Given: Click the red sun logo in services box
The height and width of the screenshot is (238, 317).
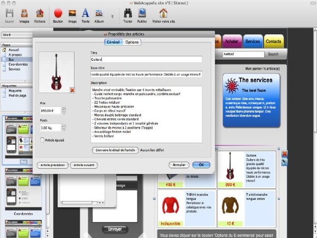Looking at the screenshot, I should [232, 86].
